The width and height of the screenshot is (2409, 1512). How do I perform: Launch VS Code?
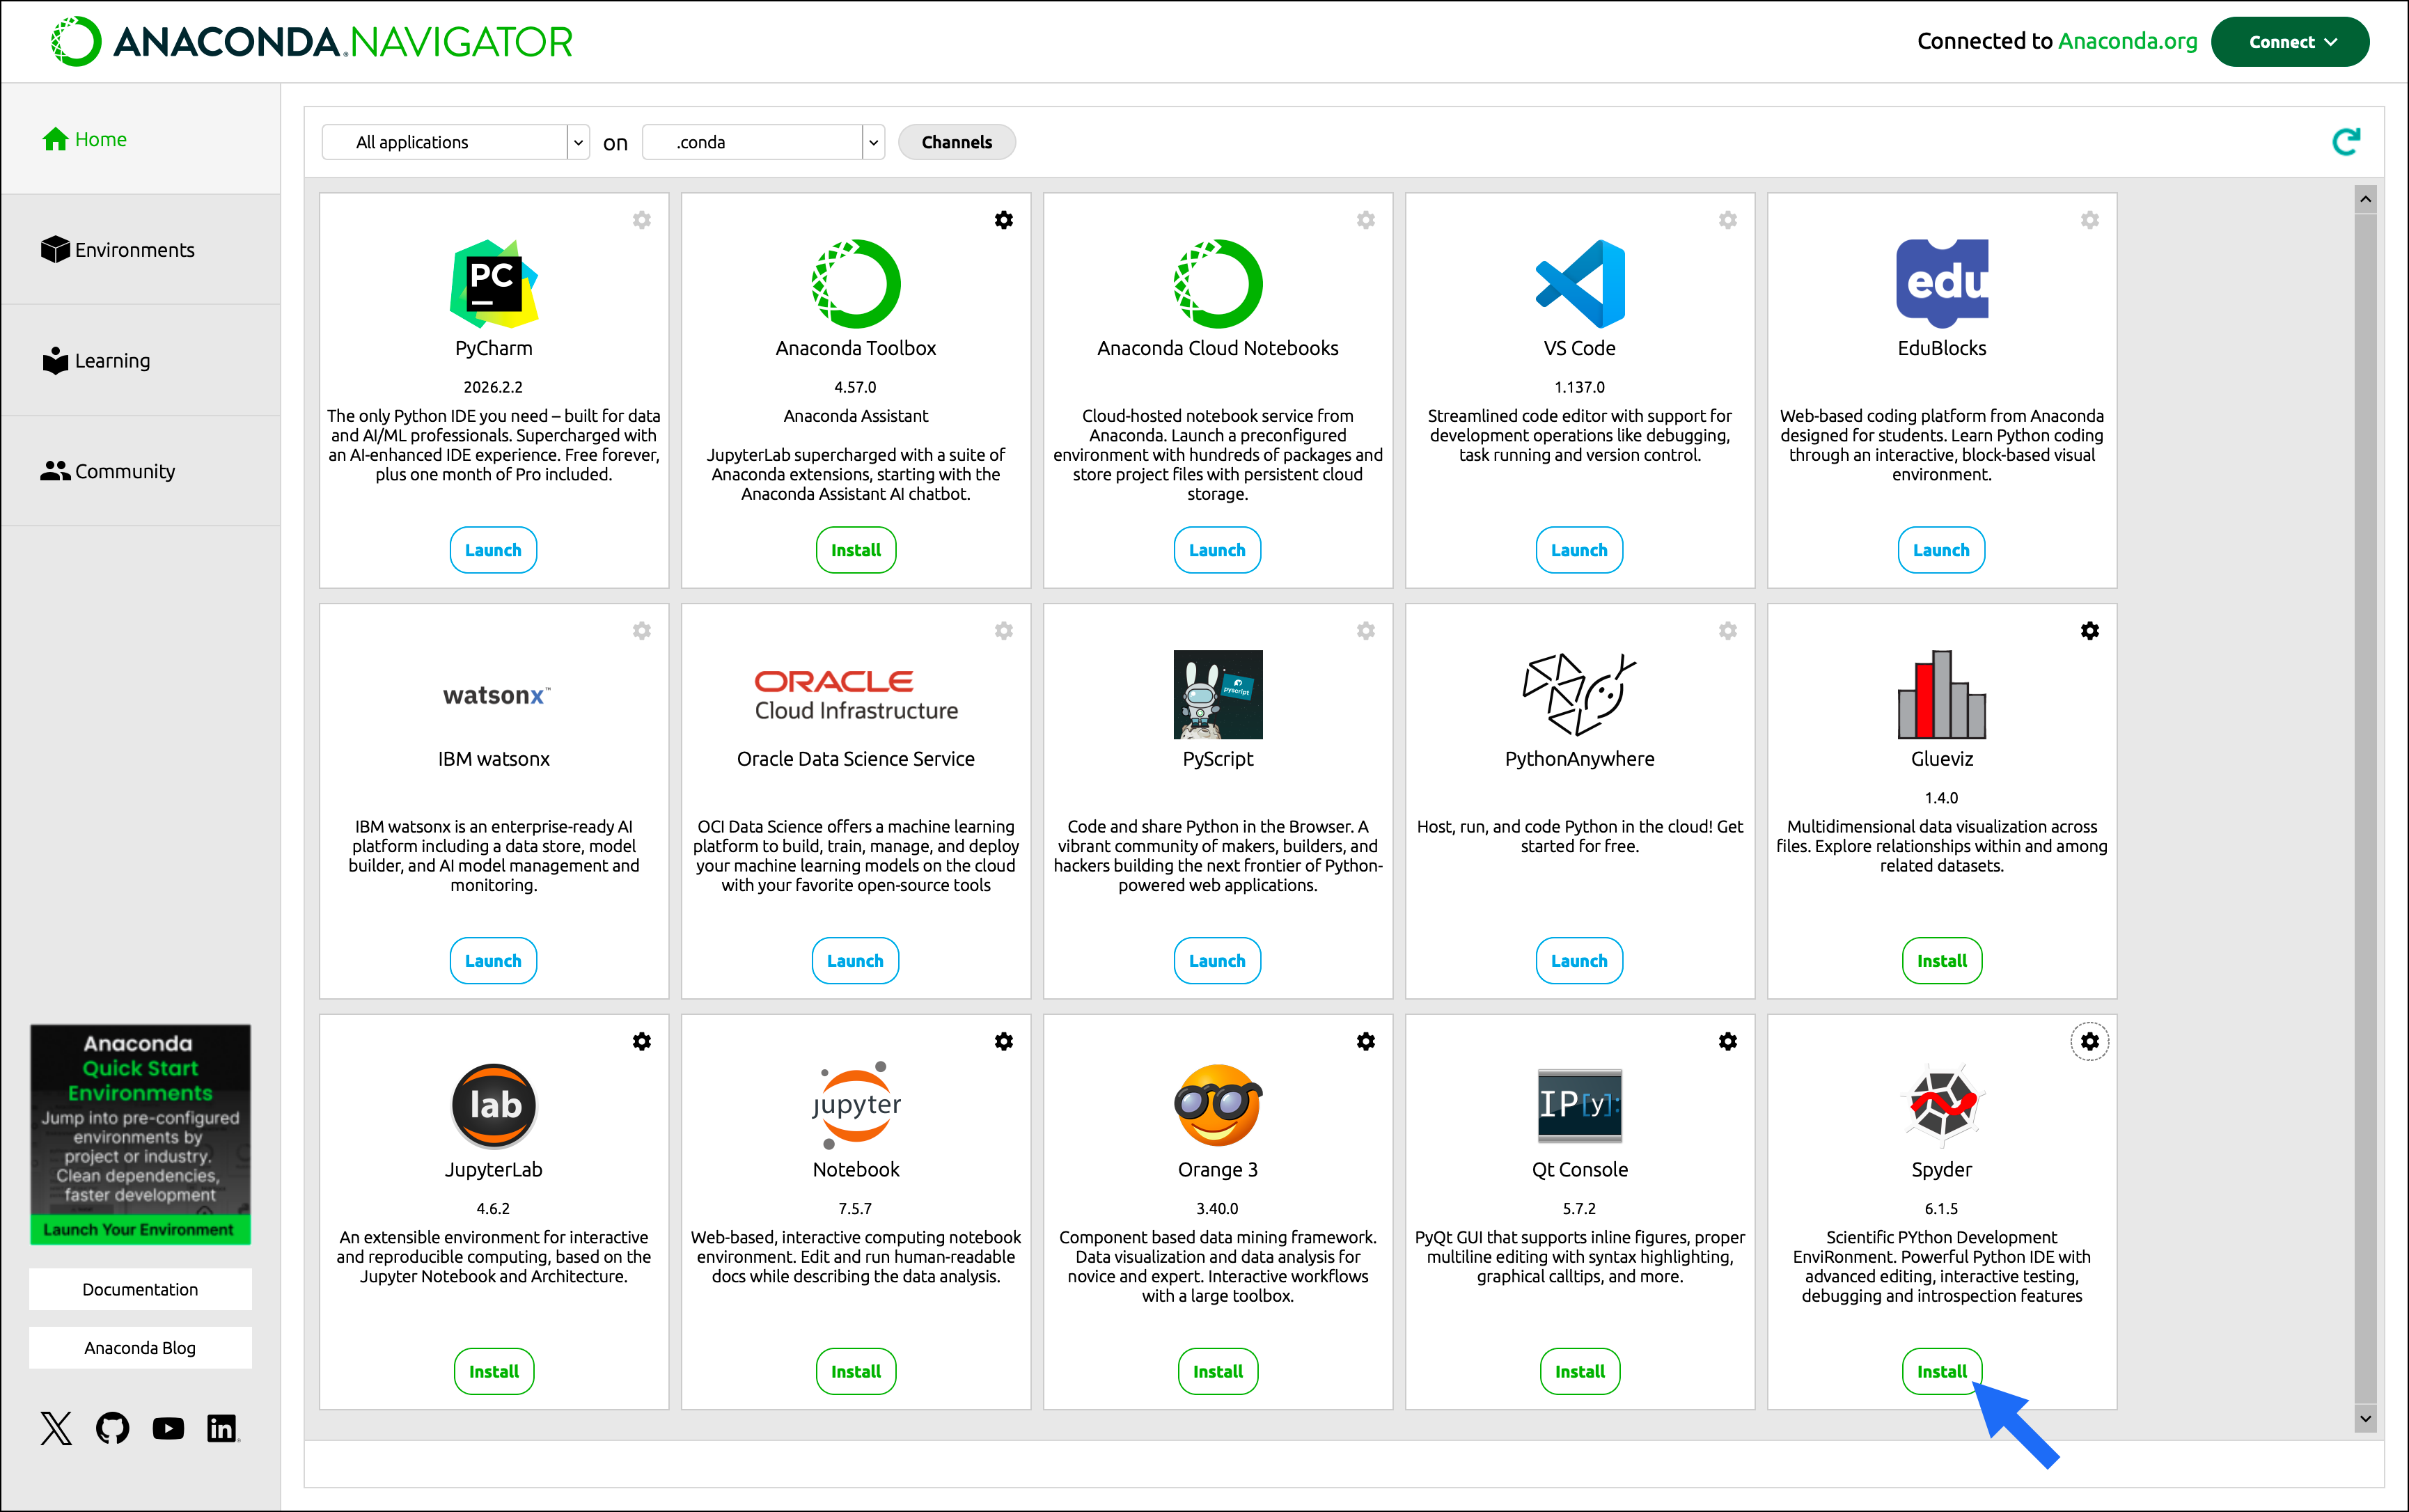1579,550
